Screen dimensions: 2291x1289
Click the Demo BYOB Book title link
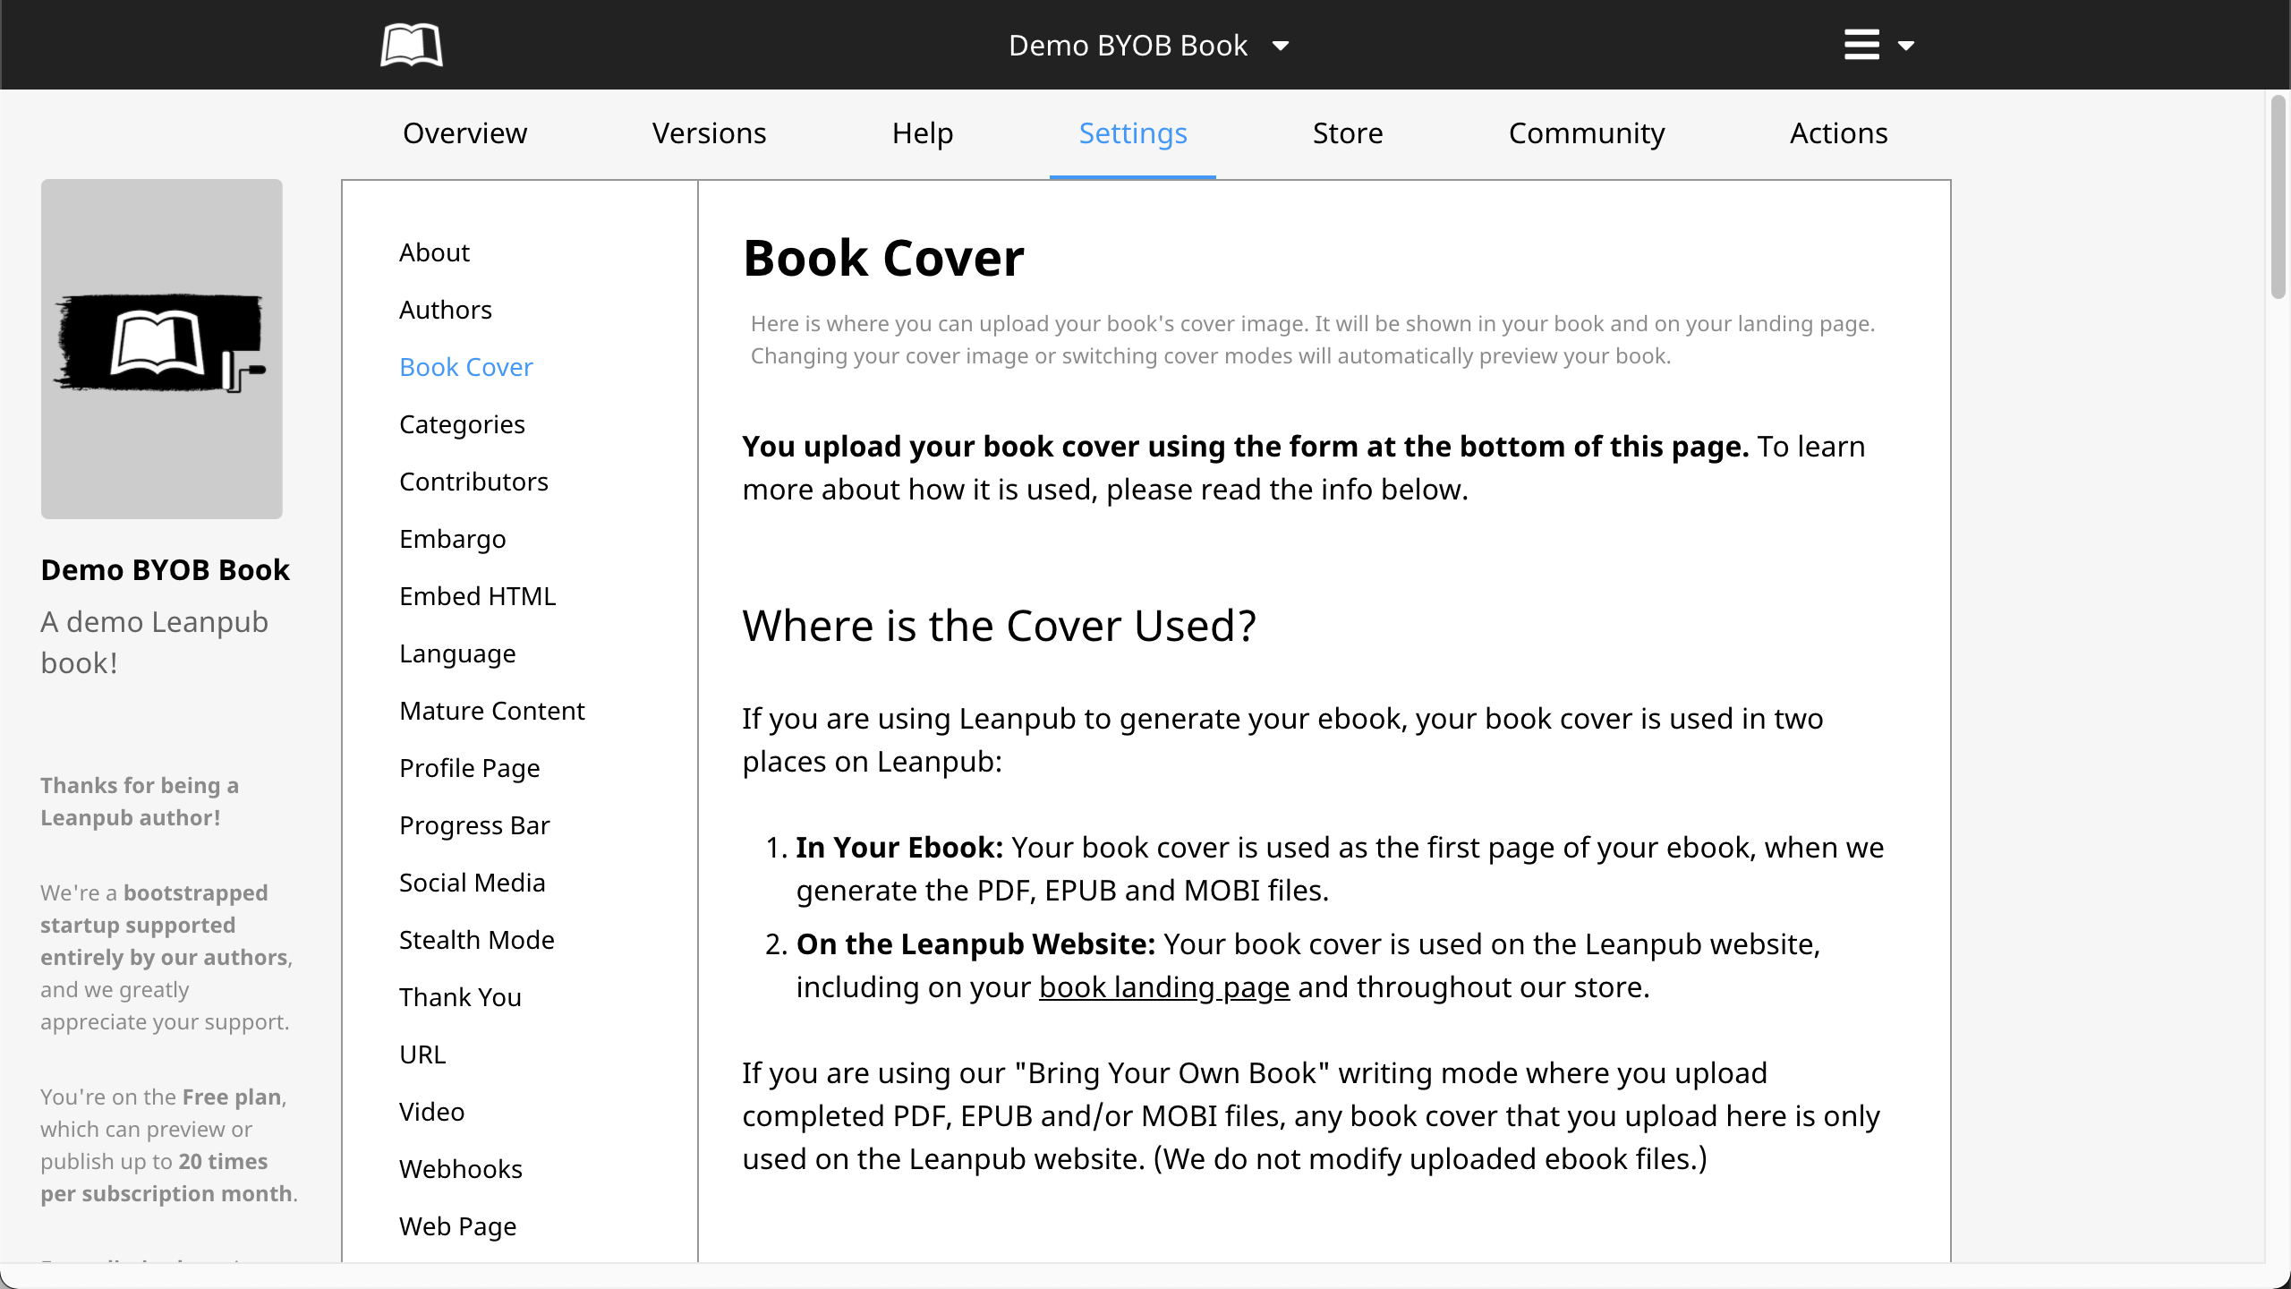pyautogui.click(x=166, y=570)
